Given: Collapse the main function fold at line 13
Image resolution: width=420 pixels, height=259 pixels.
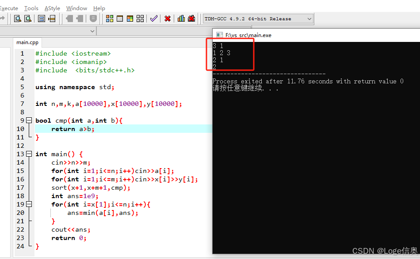Looking at the screenshot, I should point(29,154).
